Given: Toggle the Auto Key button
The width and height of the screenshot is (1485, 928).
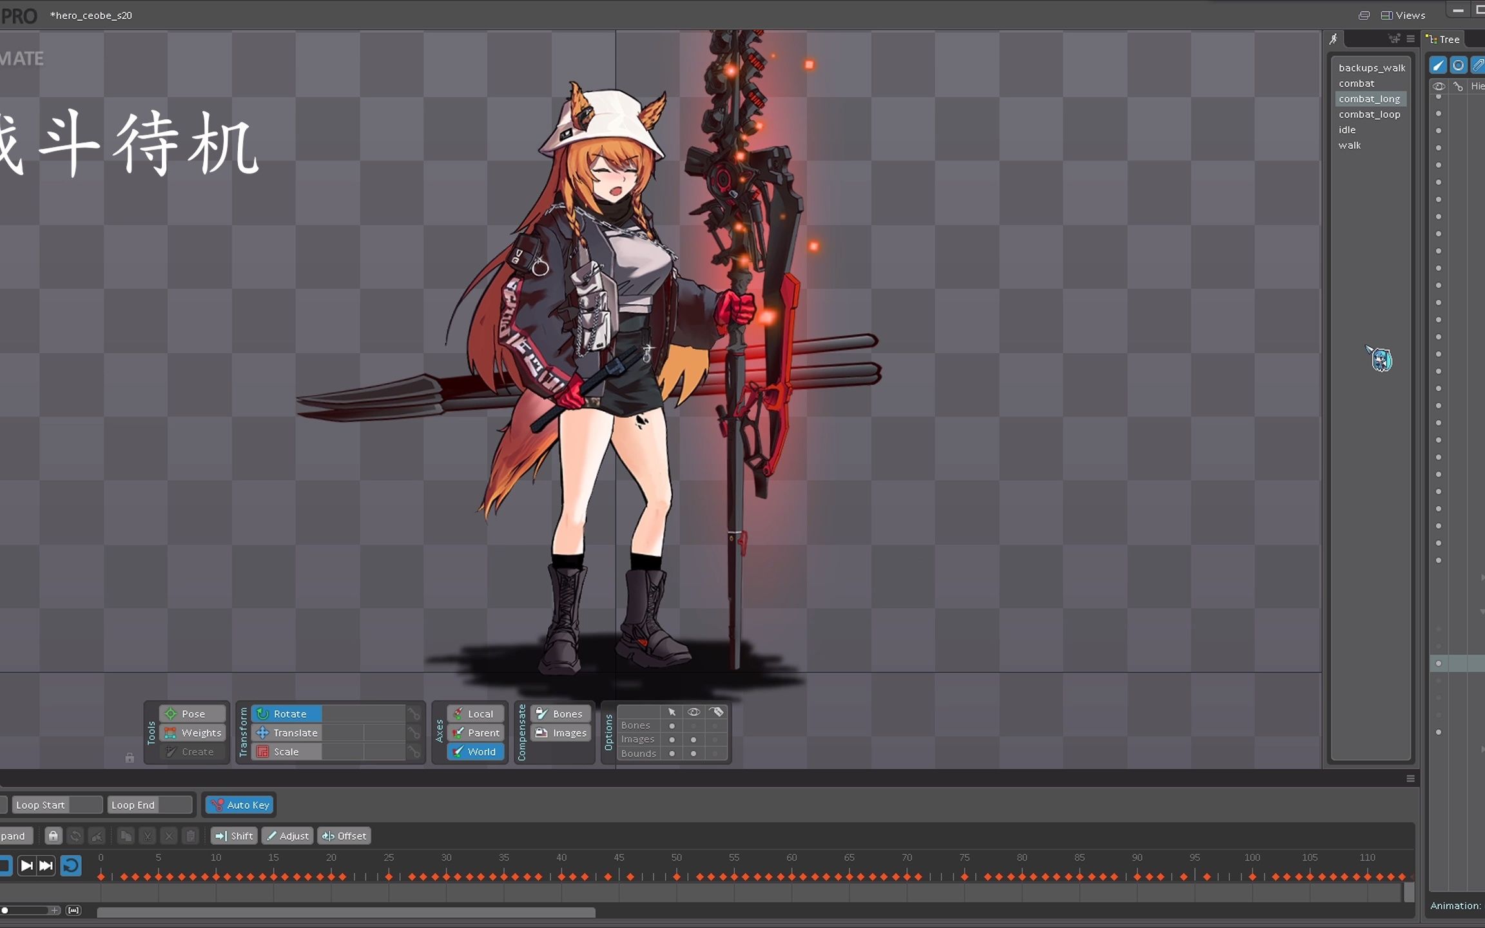Looking at the screenshot, I should pos(240,804).
